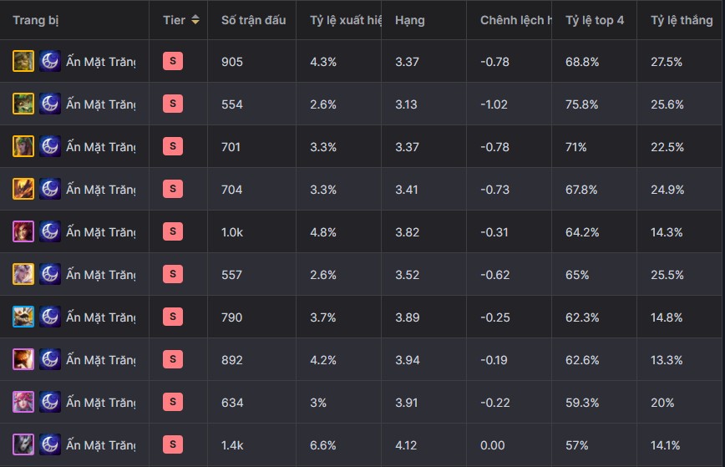Screen dimensions: 725x467
Task: Open Ấn Mặt Trăng link in 3.13 rank row
Action: tap(101, 104)
